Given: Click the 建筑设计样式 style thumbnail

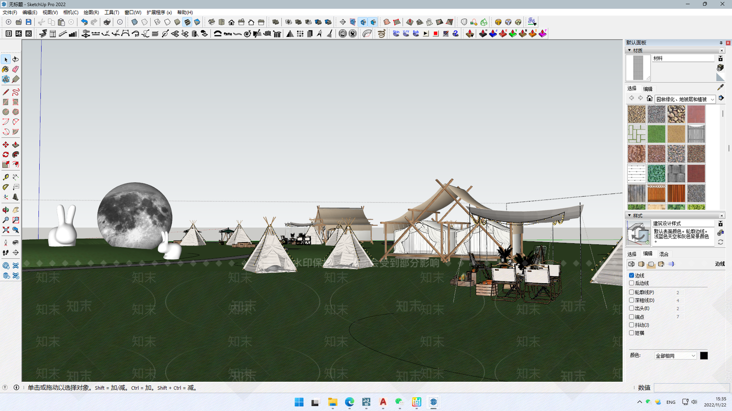Looking at the screenshot, I should click(x=638, y=233).
